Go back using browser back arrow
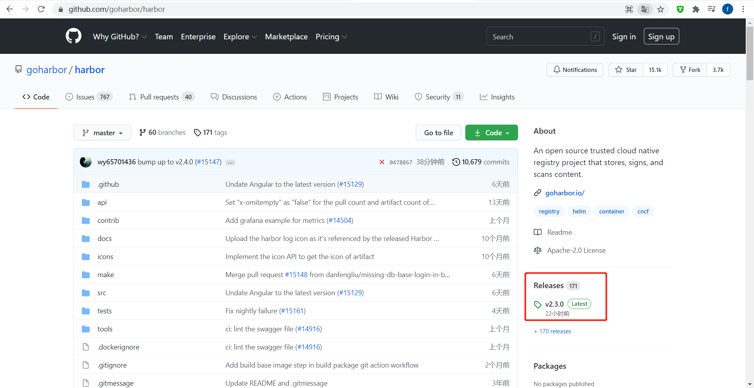The image size is (754, 388). coord(10,9)
